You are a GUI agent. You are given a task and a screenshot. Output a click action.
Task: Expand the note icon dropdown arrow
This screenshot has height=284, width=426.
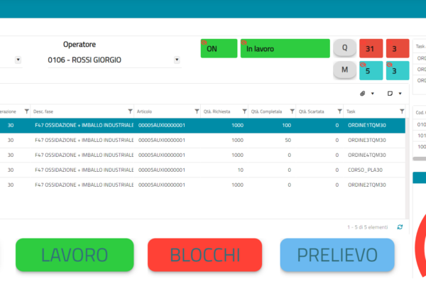(400, 94)
